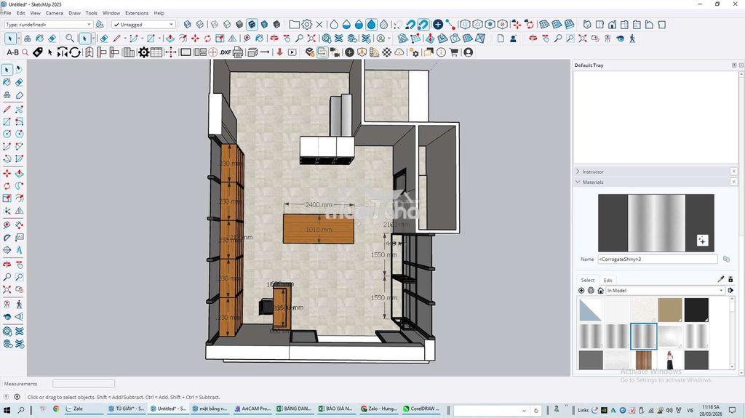Switch to the Select tab in Materials
745x418 pixels.
click(588, 281)
